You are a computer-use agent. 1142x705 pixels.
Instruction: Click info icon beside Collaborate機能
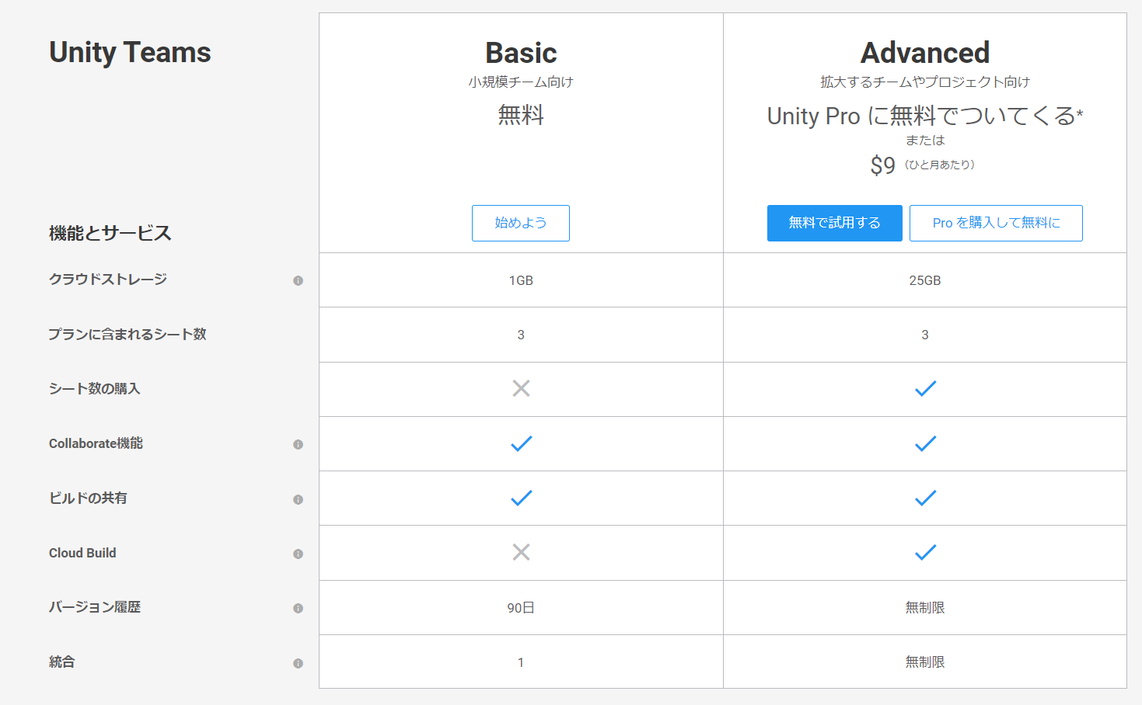(298, 444)
